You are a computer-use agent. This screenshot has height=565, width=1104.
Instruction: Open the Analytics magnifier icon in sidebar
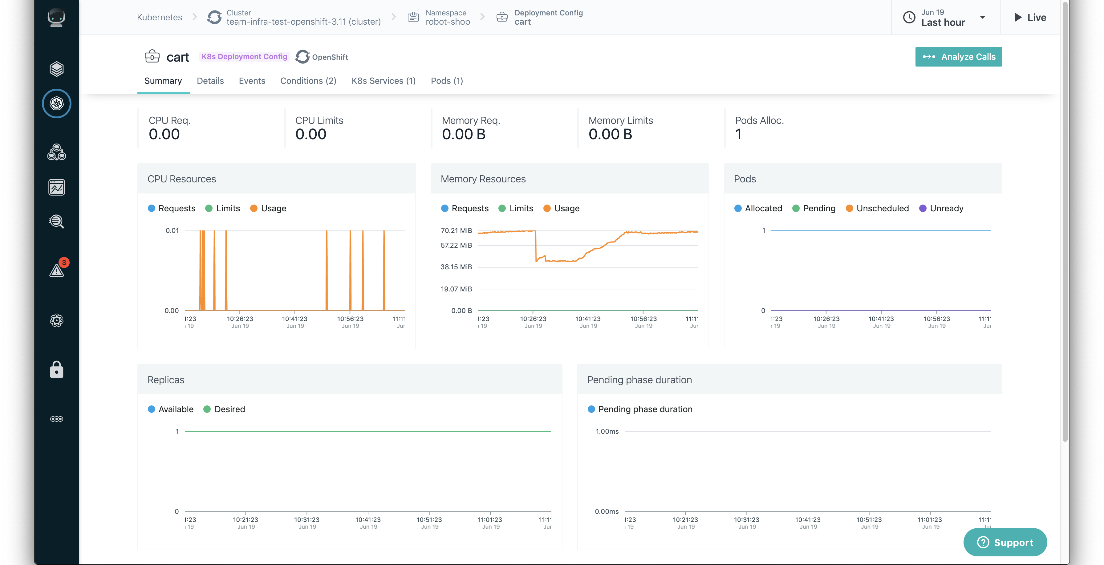point(56,222)
